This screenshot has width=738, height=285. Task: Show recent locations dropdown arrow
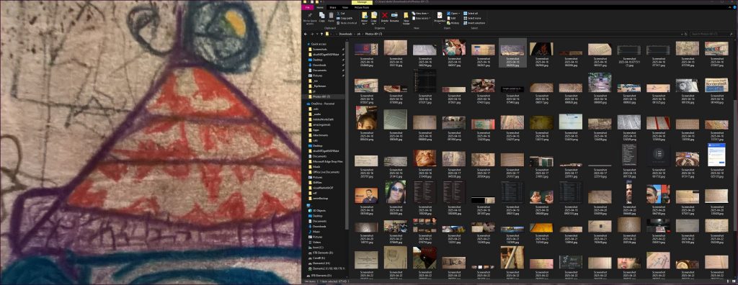[317, 34]
